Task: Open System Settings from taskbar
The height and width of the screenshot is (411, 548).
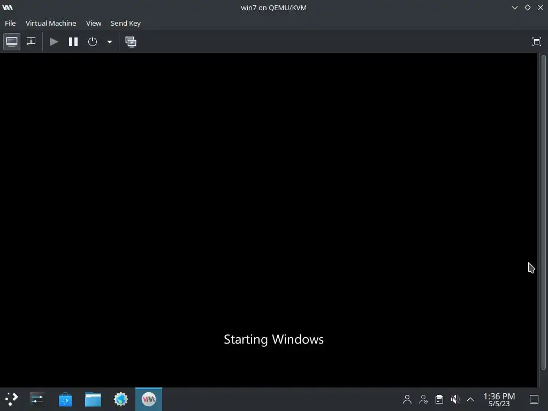Action: tap(37, 399)
